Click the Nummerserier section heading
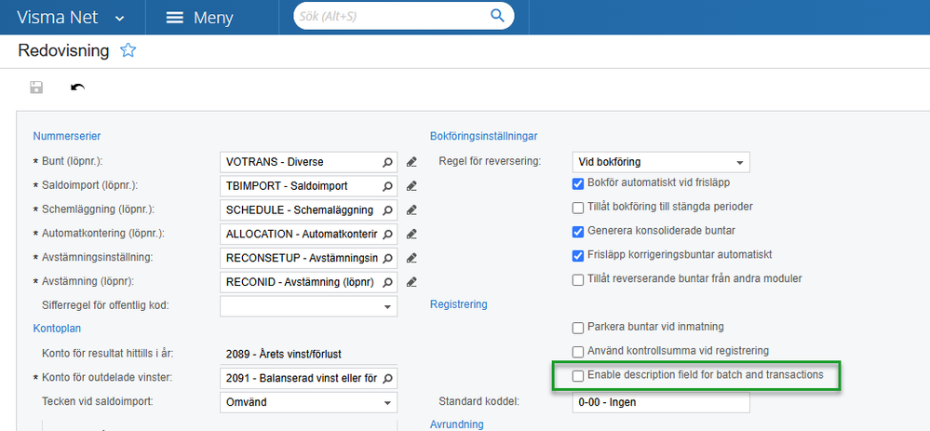Screen dimensions: 930x431 pos(67,136)
